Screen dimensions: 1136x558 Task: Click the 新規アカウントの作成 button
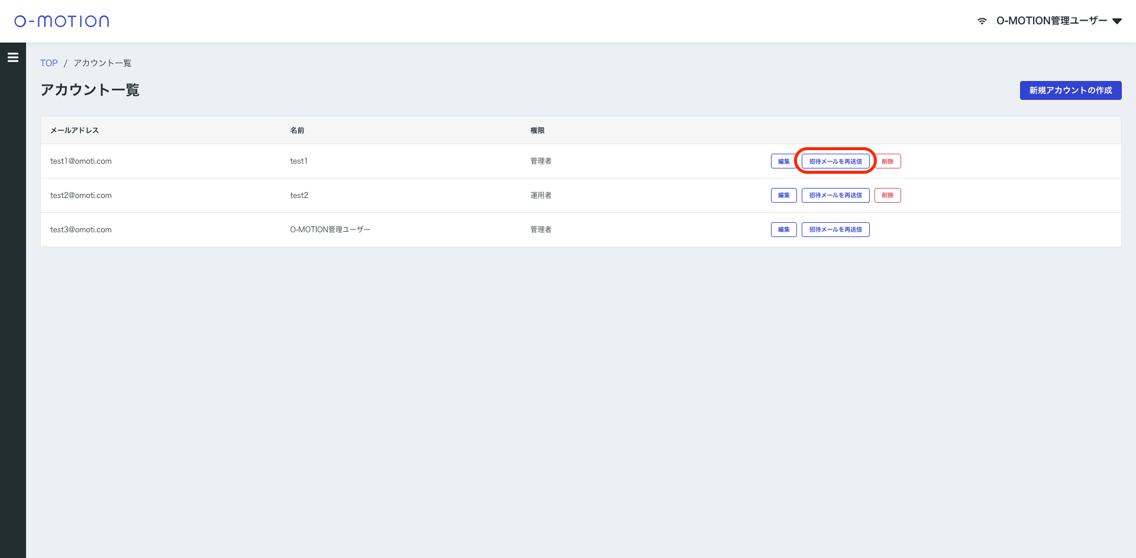(1070, 90)
